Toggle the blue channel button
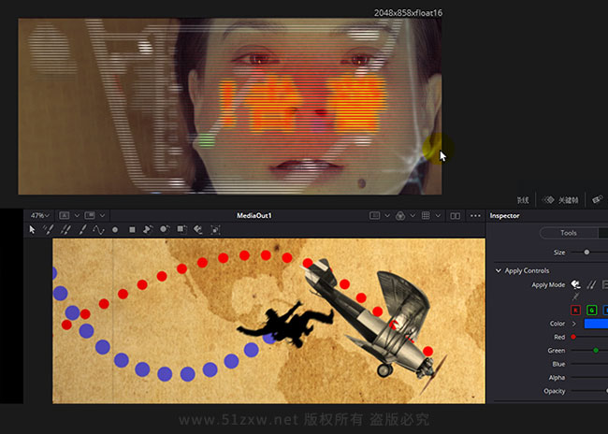The image size is (608, 434). point(605,310)
